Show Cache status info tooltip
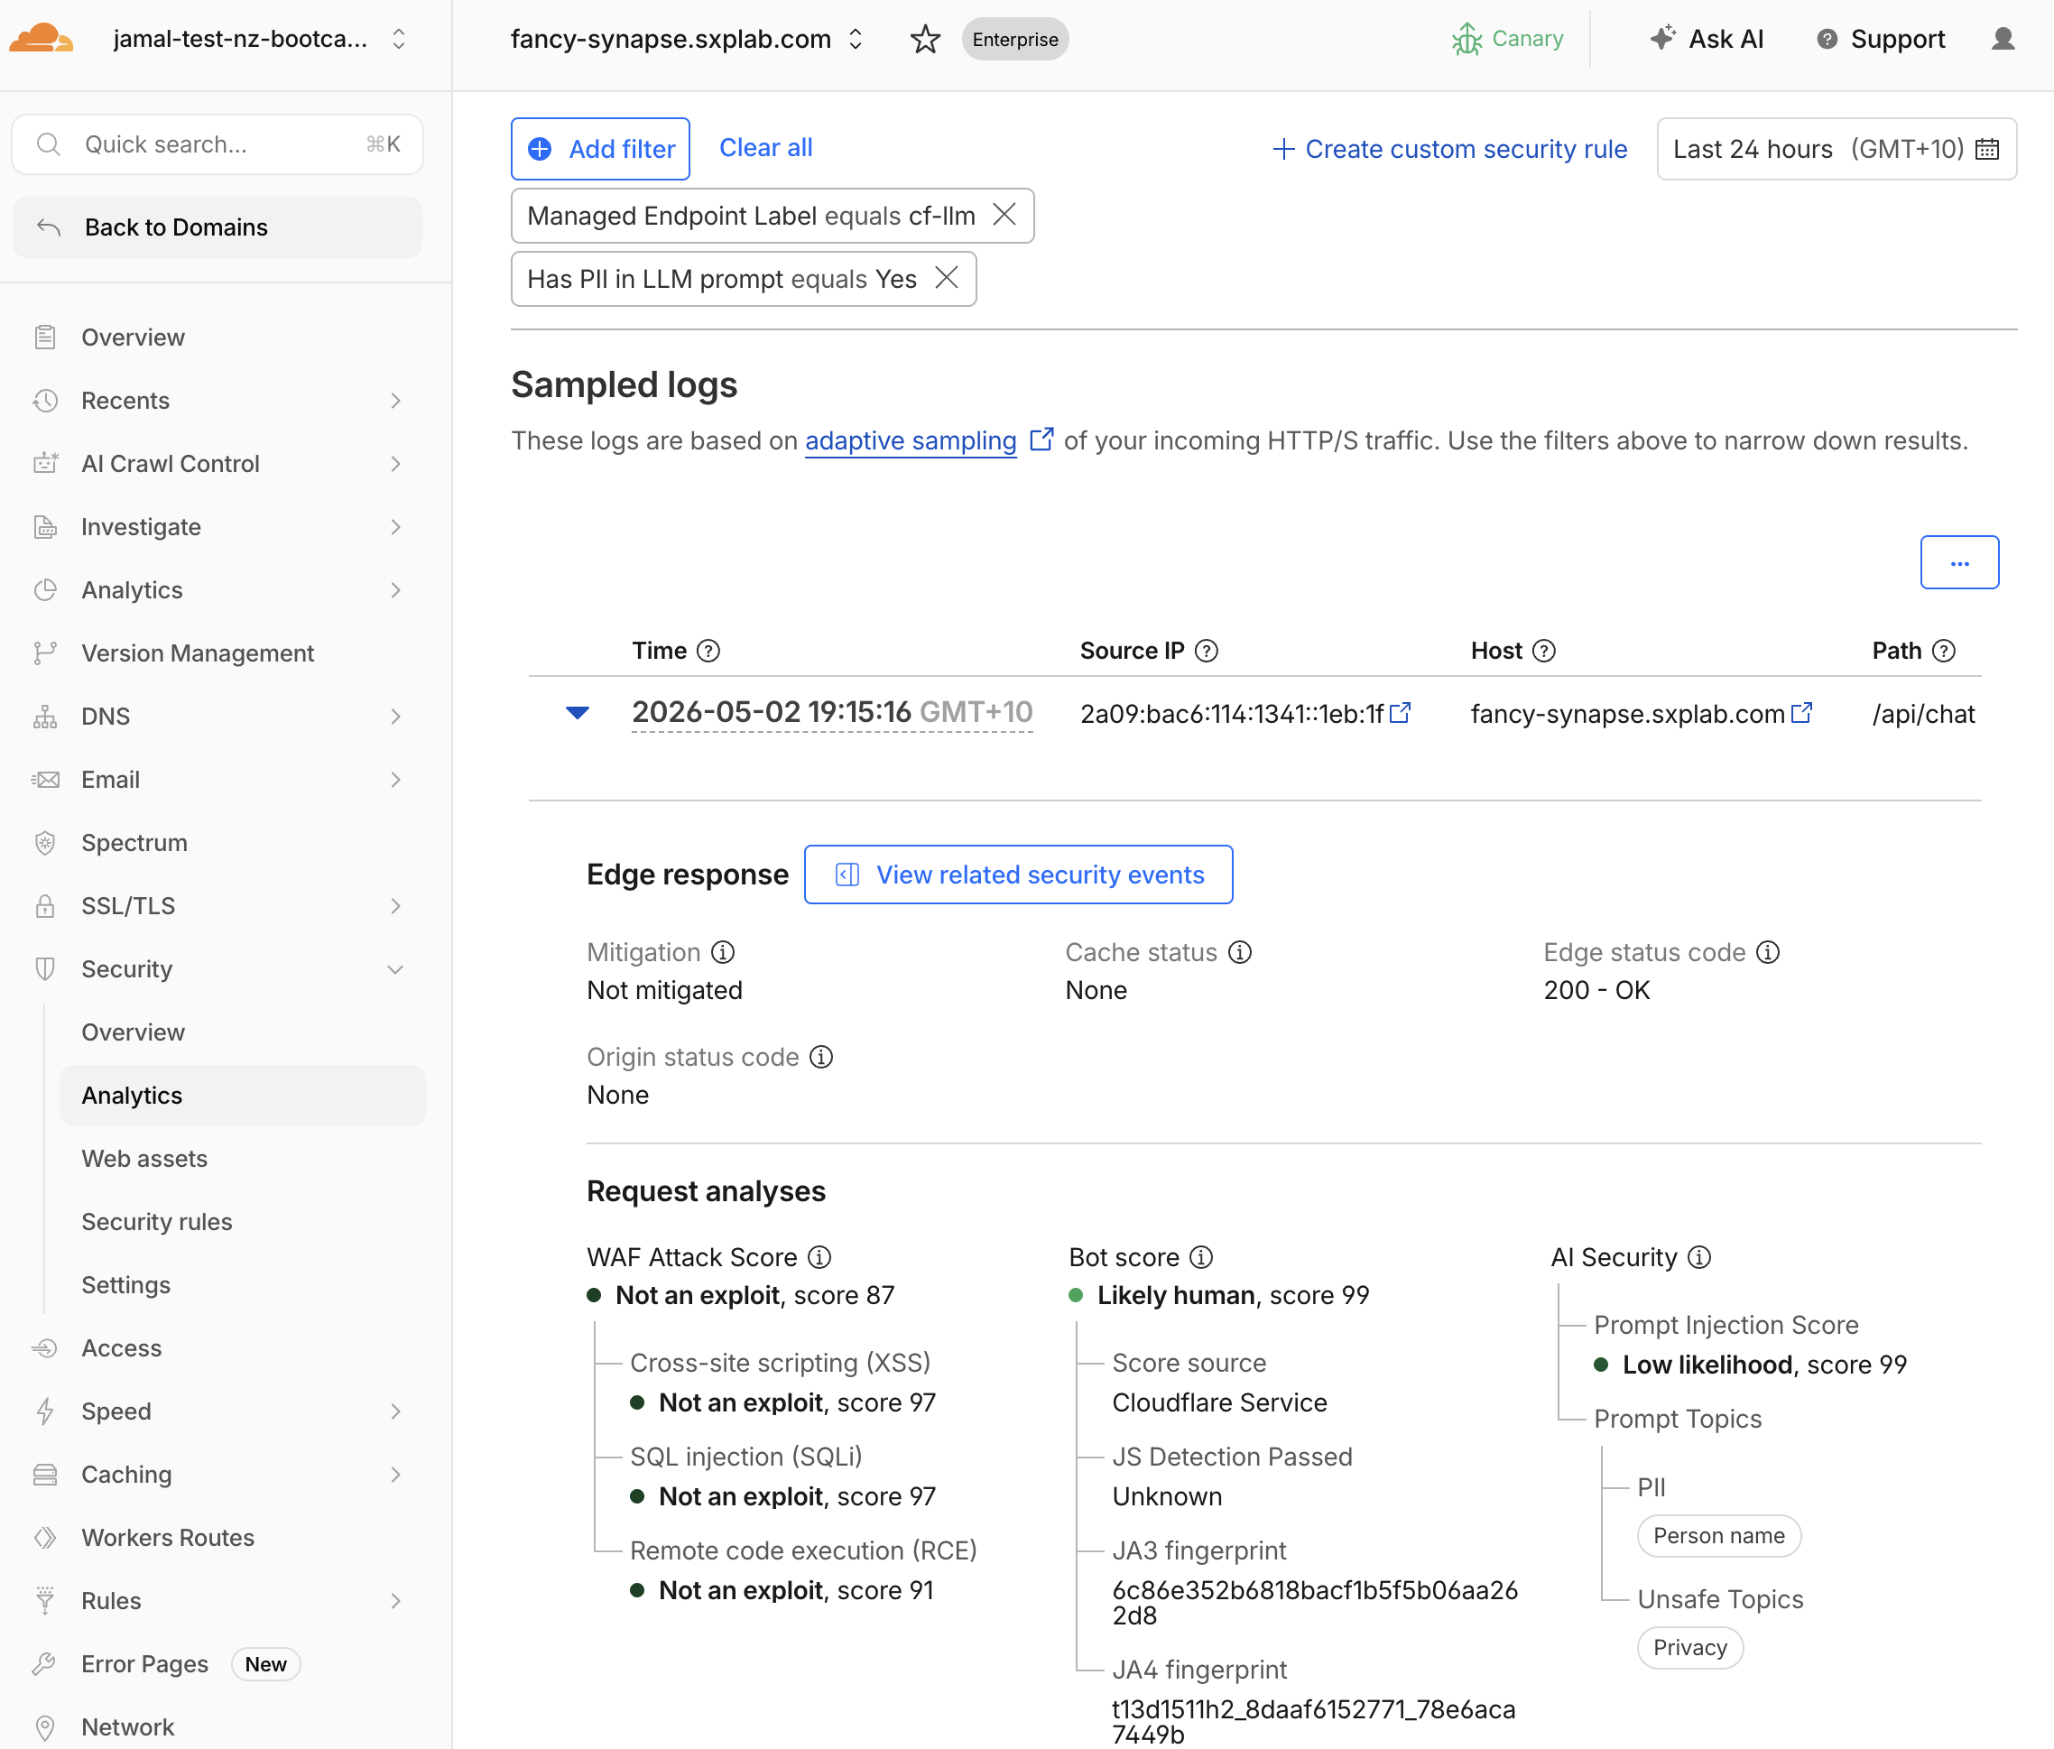2054x1749 pixels. [x=1239, y=952]
